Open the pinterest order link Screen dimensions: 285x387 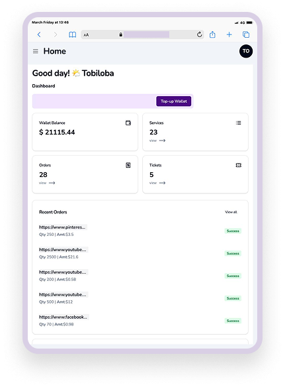click(63, 227)
